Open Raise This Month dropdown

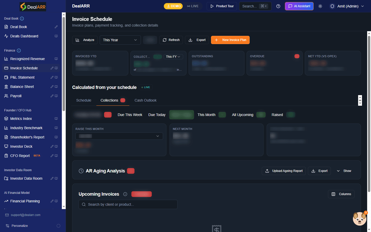pos(119,136)
